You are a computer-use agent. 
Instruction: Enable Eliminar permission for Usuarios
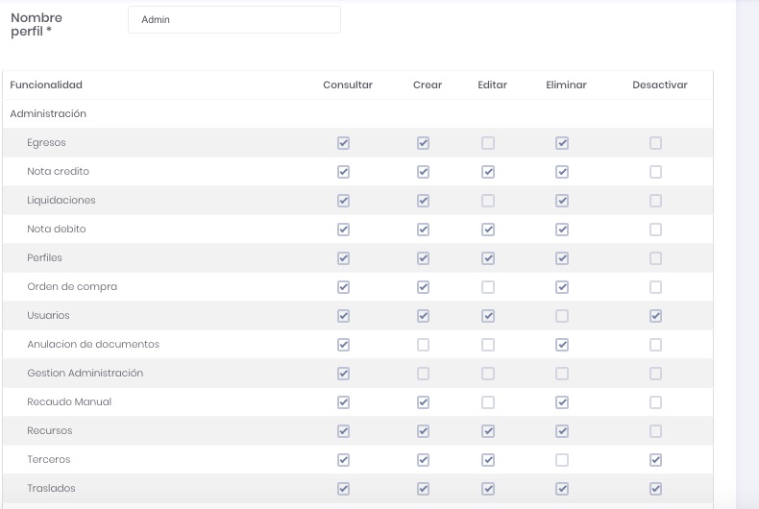(562, 316)
